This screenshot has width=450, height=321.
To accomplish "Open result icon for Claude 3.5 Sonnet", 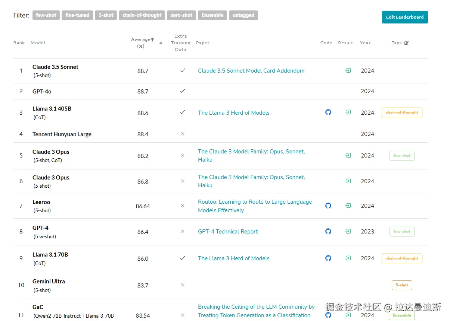I will pos(348,70).
